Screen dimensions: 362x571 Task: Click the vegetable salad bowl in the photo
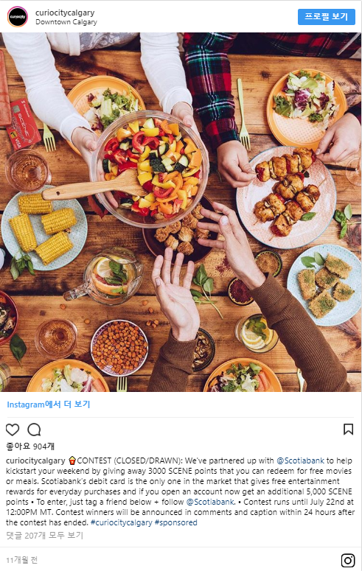tap(150, 168)
